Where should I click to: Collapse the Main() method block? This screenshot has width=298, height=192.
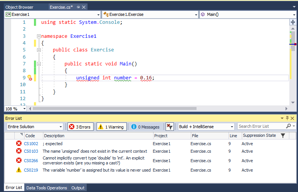coord(39,64)
